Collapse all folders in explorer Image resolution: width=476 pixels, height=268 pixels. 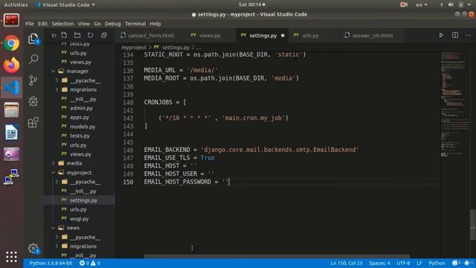click(x=104, y=35)
